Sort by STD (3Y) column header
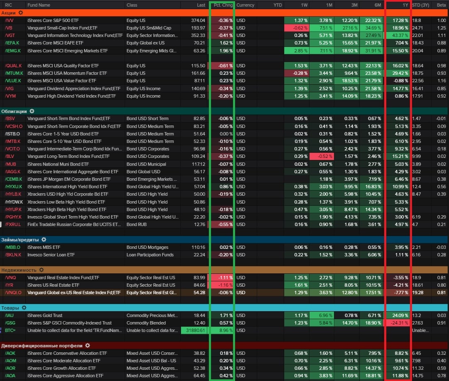Viewport: 449px width, 381px height. 421,5
